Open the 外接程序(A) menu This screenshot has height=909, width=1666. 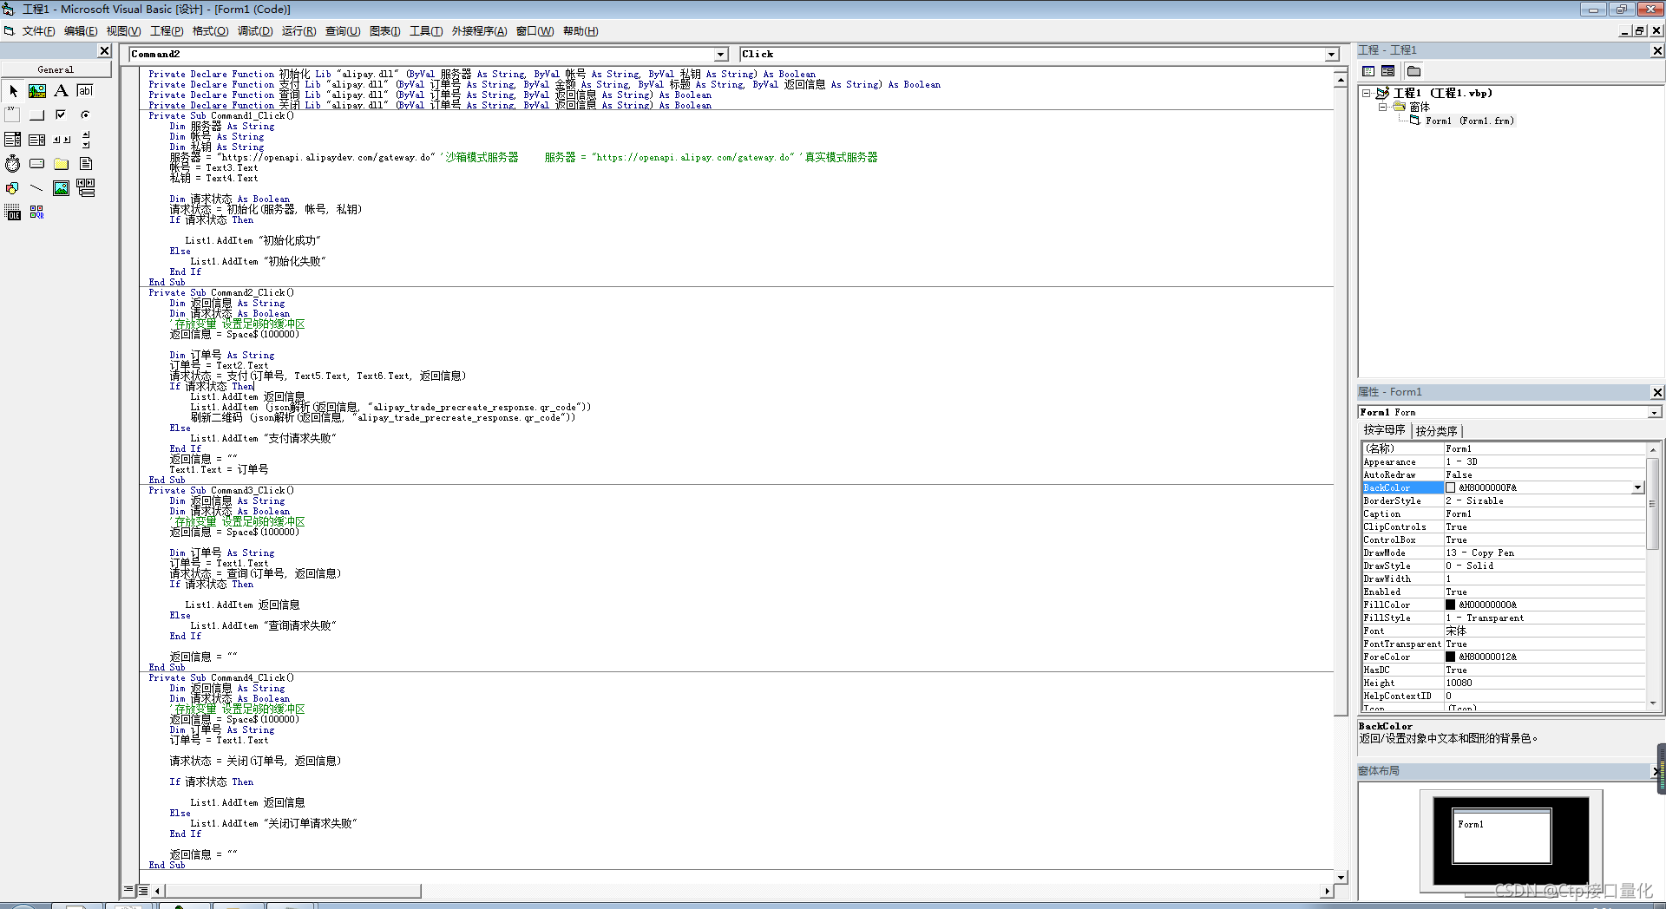point(479,31)
